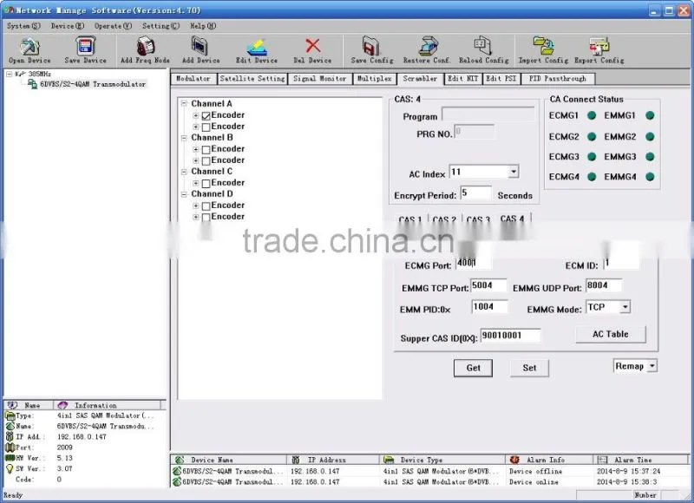Select the "Device online" alarm row

(429, 482)
